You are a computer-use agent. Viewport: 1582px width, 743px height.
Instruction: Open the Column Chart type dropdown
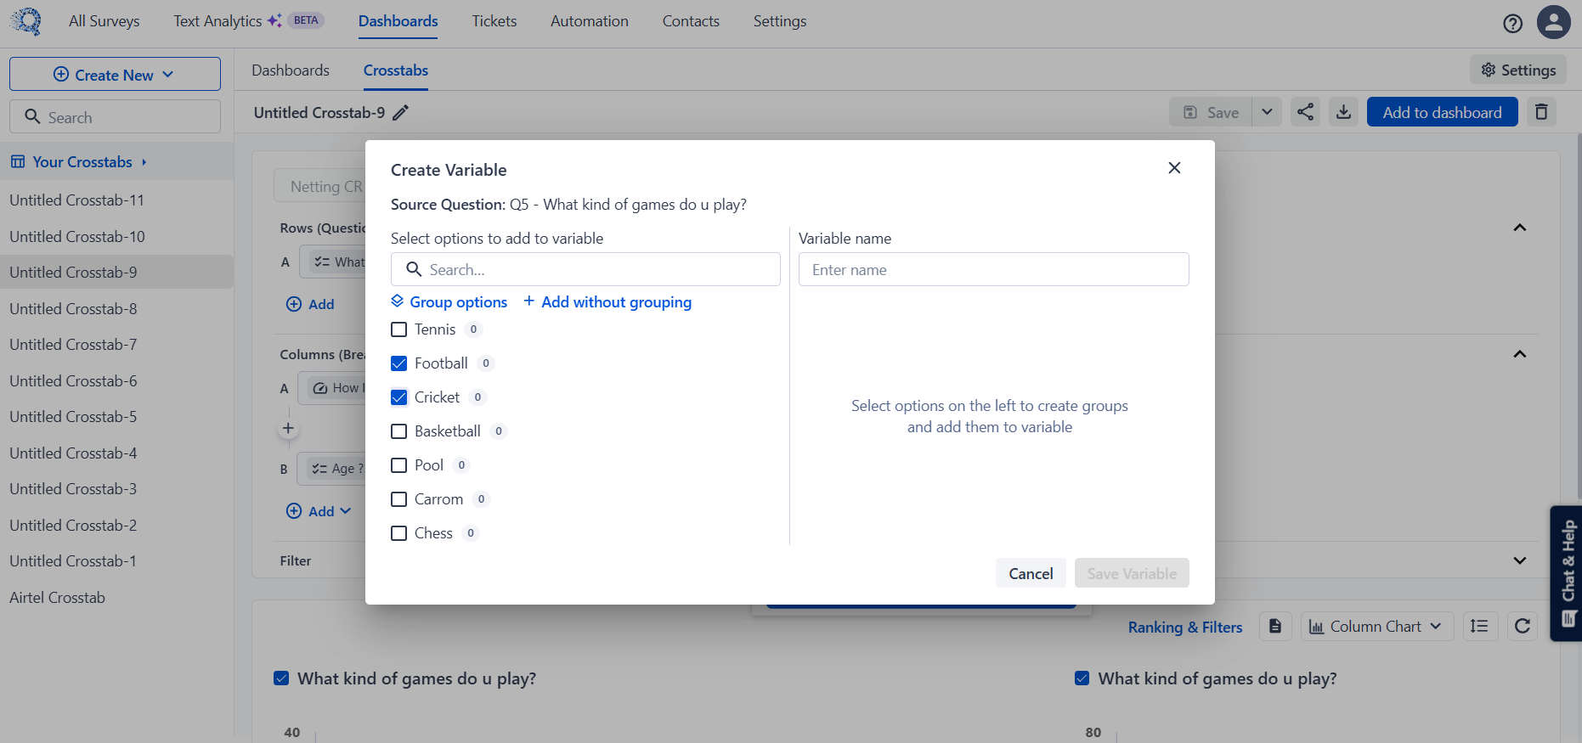point(1375,627)
